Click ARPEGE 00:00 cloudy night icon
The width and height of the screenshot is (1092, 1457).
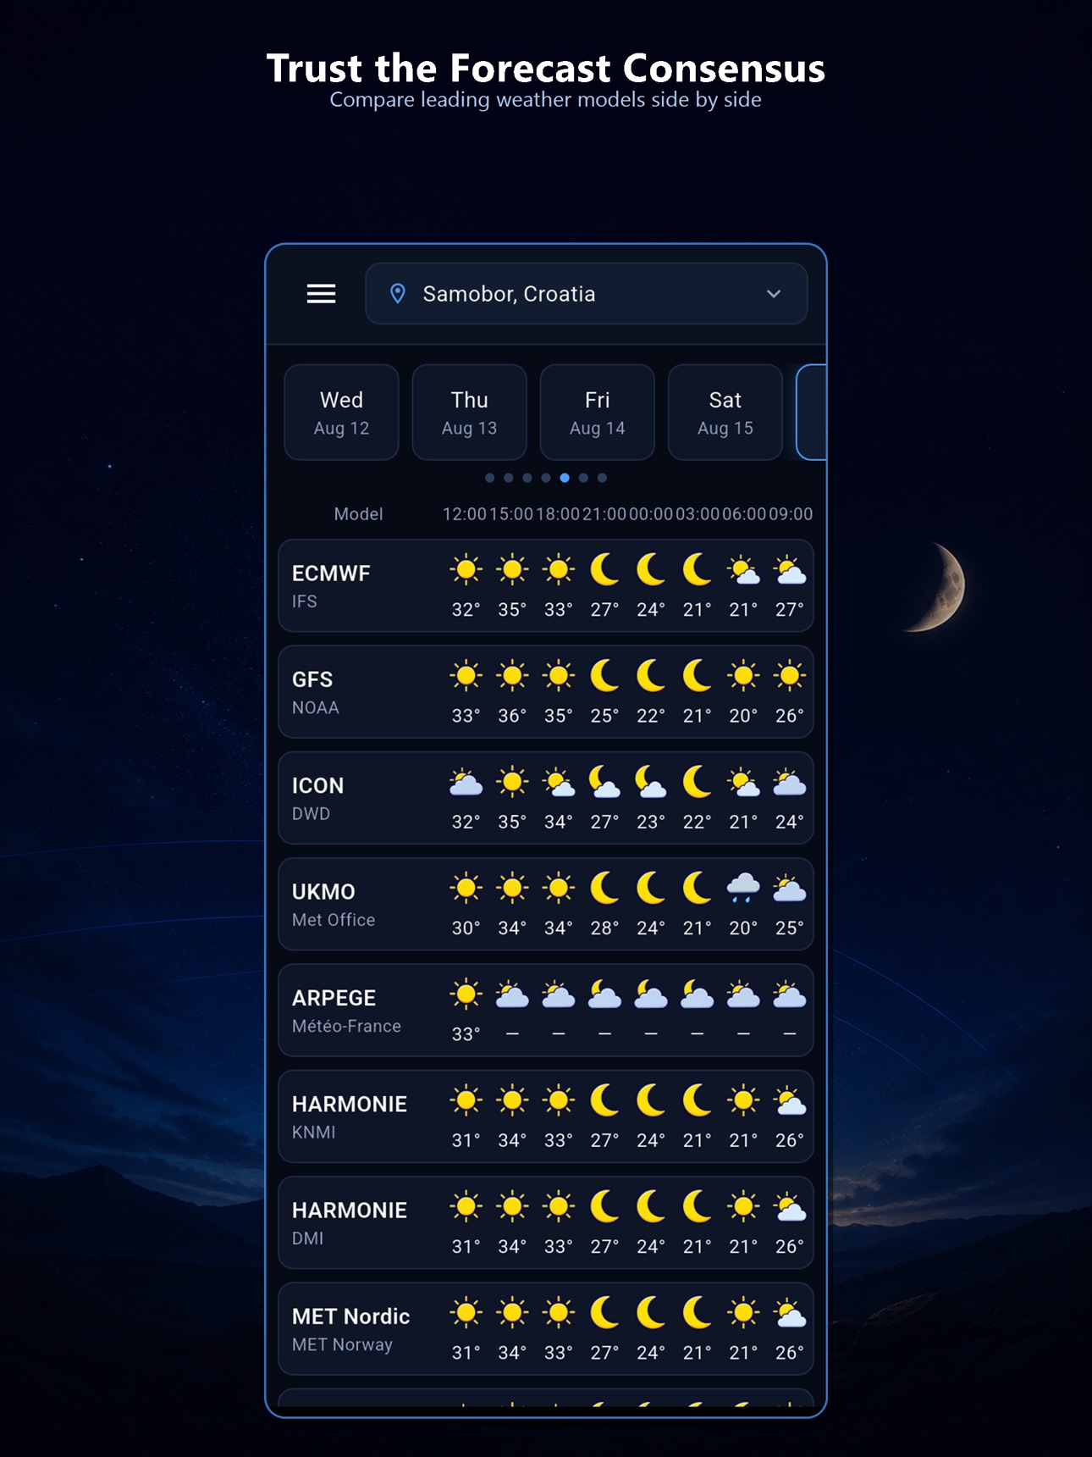coord(651,994)
